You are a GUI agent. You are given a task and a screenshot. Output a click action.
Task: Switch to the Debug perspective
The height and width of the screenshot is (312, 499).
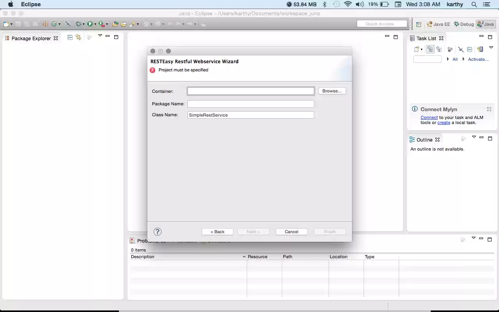pyautogui.click(x=464, y=24)
